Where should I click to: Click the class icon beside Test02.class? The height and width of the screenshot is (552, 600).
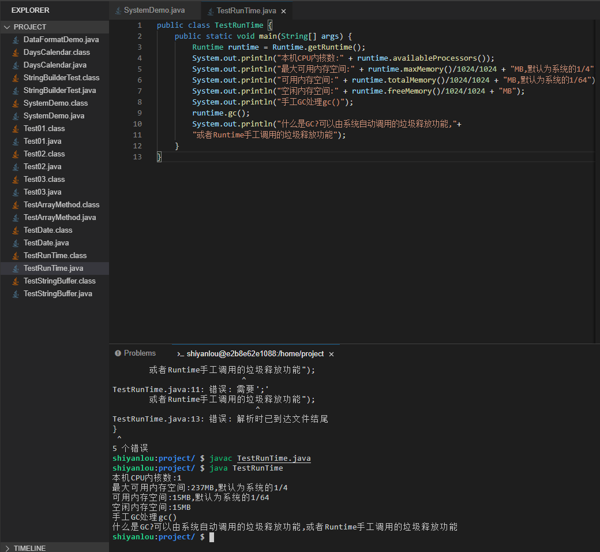[16, 154]
